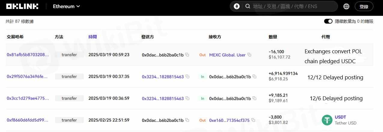Open the Ethereum chain dropdown
The width and height of the screenshot is (383, 132).
pos(66,6)
